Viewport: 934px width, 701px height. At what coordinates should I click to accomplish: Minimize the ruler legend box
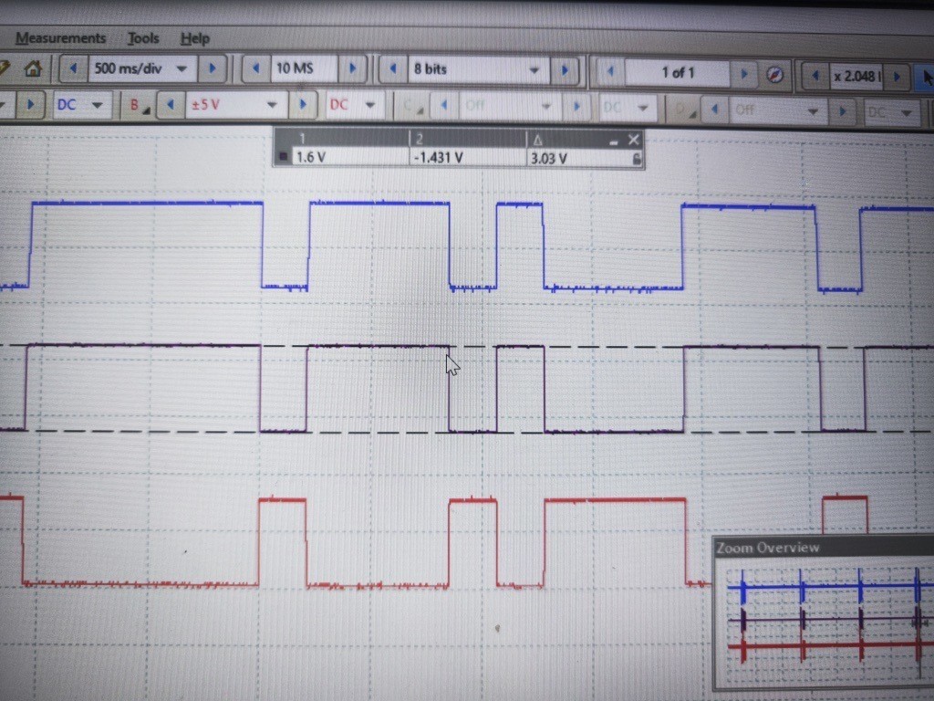614,141
